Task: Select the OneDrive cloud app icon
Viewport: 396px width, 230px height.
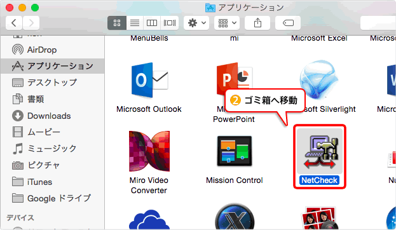Action: pyautogui.click(x=149, y=220)
